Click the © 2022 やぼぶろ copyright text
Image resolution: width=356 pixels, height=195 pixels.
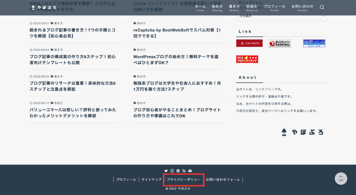click(178, 188)
